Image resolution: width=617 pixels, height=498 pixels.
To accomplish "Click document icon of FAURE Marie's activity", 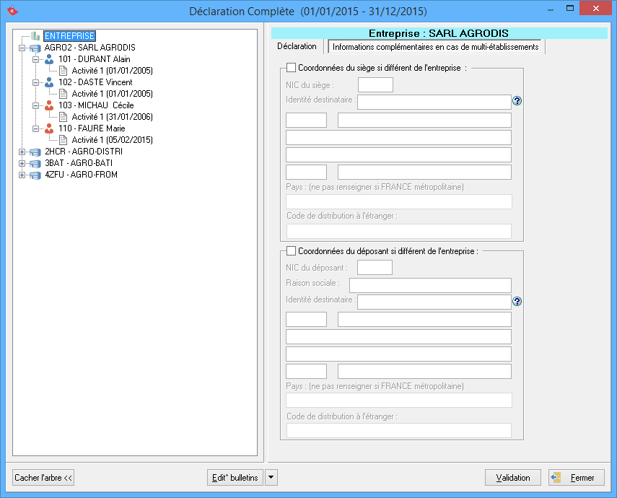I will pos(63,140).
